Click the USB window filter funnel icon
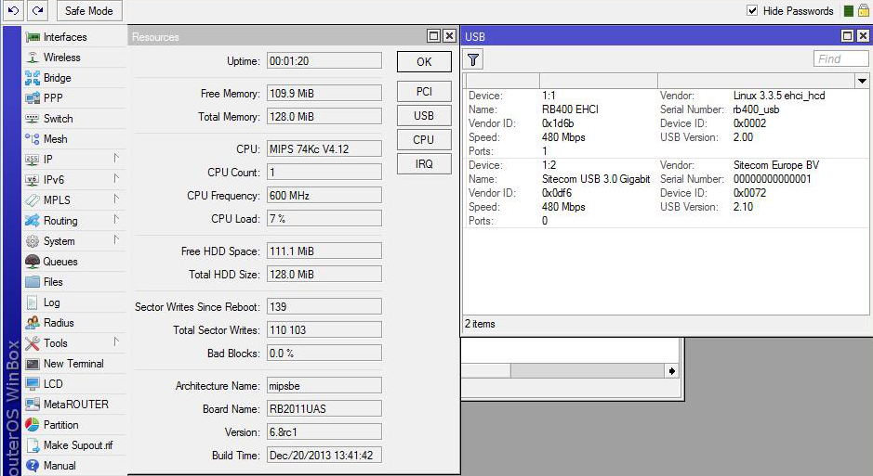Viewport: 873px width, 476px height. point(472,59)
